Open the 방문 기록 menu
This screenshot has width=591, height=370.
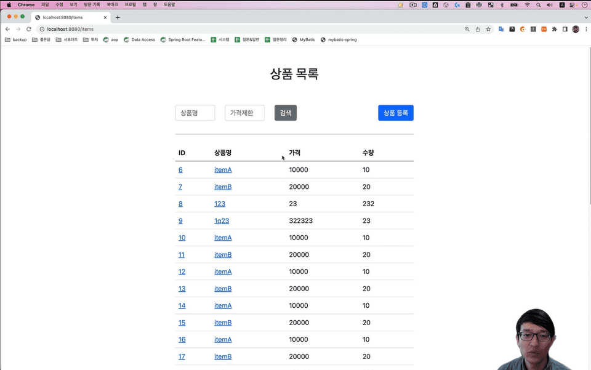pos(92,5)
